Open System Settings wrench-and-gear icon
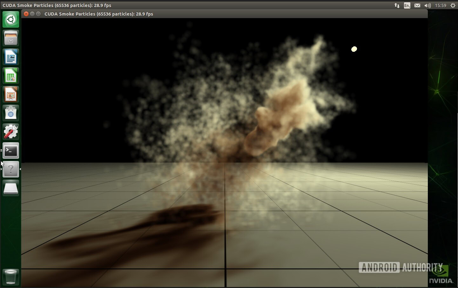This screenshot has width=458, height=288. pyautogui.click(x=11, y=132)
